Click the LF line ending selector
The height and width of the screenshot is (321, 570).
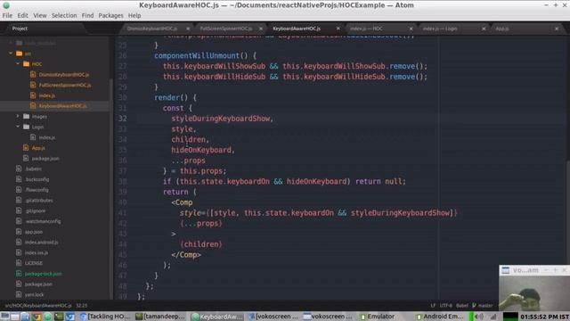coord(433,305)
